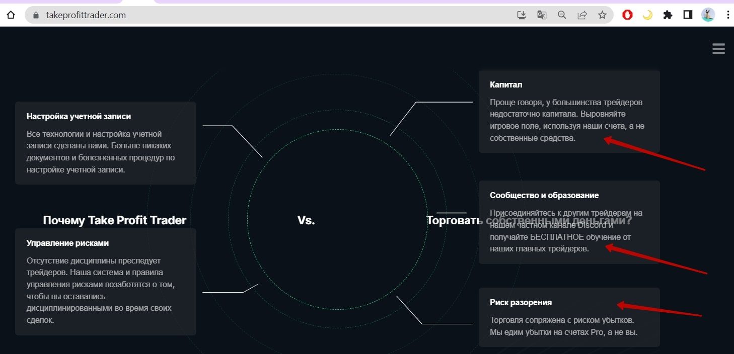
Task: Bookmark this tab with the star icon
Action: [x=602, y=15]
